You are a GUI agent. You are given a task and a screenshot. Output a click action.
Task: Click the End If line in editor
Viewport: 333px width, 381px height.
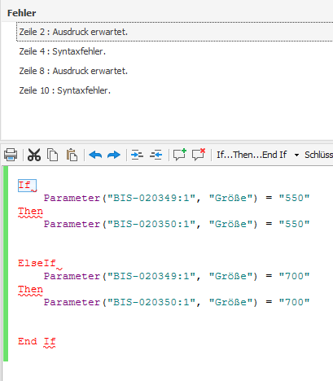(x=37, y=341)
